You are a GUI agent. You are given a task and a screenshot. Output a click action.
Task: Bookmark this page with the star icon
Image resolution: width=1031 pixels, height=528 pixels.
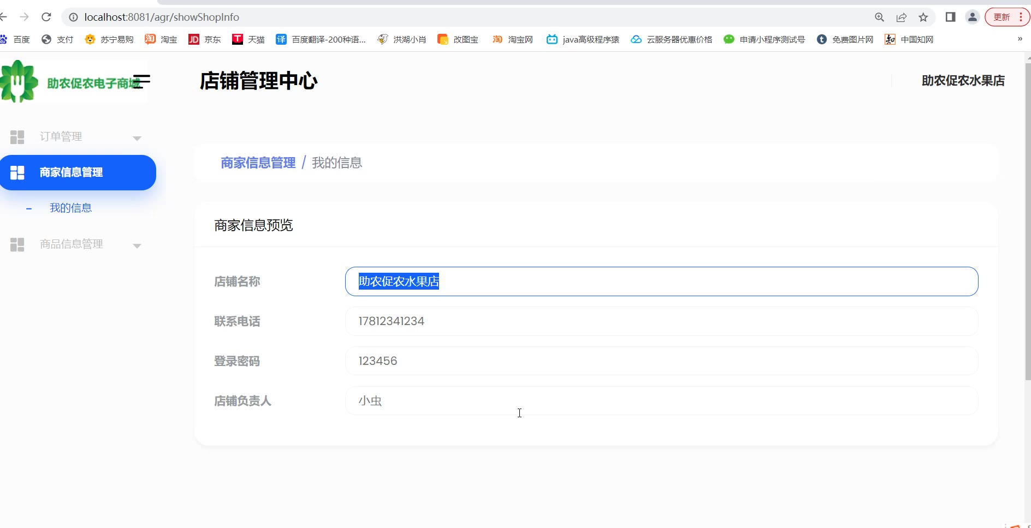[923, 17]
